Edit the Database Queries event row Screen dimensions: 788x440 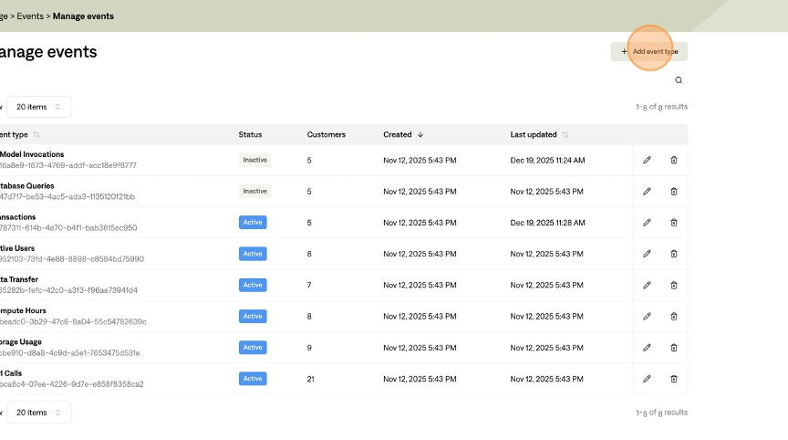(647, 192)
